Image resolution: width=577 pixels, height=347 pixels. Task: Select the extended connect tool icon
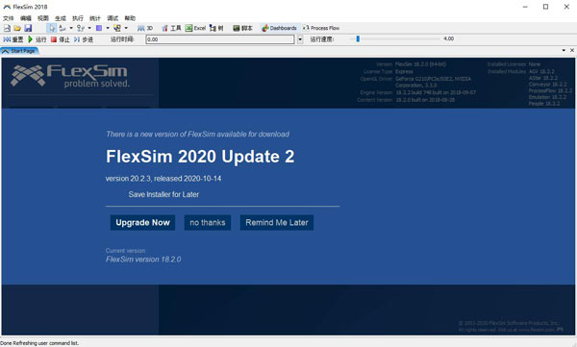click(x=81, y=28)
